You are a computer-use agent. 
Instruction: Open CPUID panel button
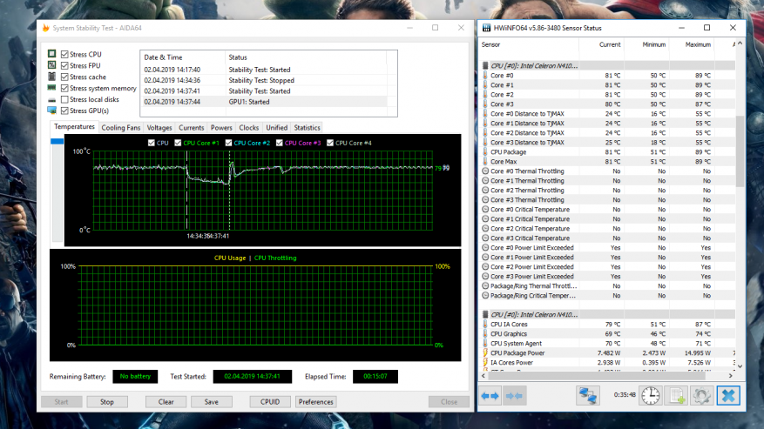[x=270, y=402]
